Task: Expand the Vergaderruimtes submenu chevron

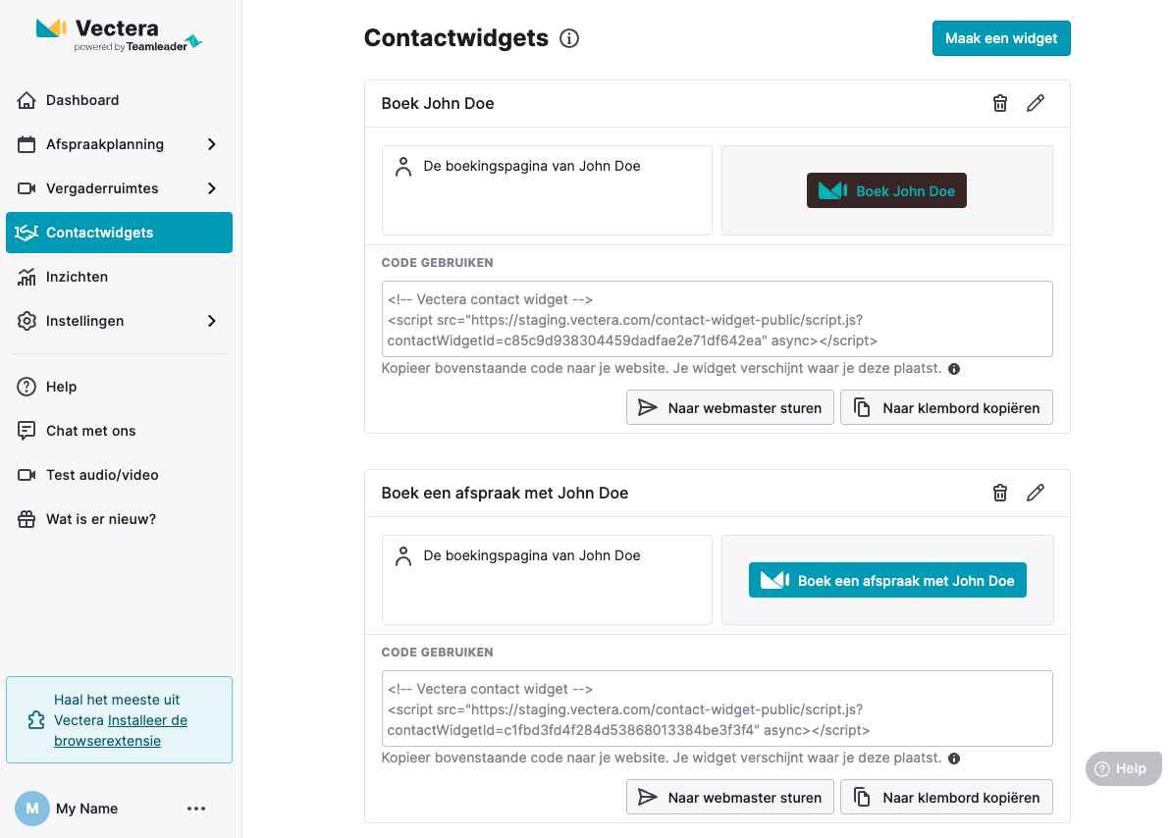Action: click(x=212, y=188)
